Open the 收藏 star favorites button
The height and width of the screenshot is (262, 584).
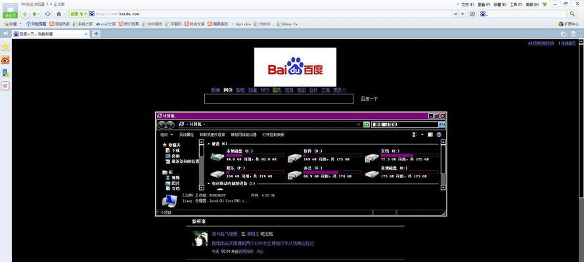pos(11,24)
